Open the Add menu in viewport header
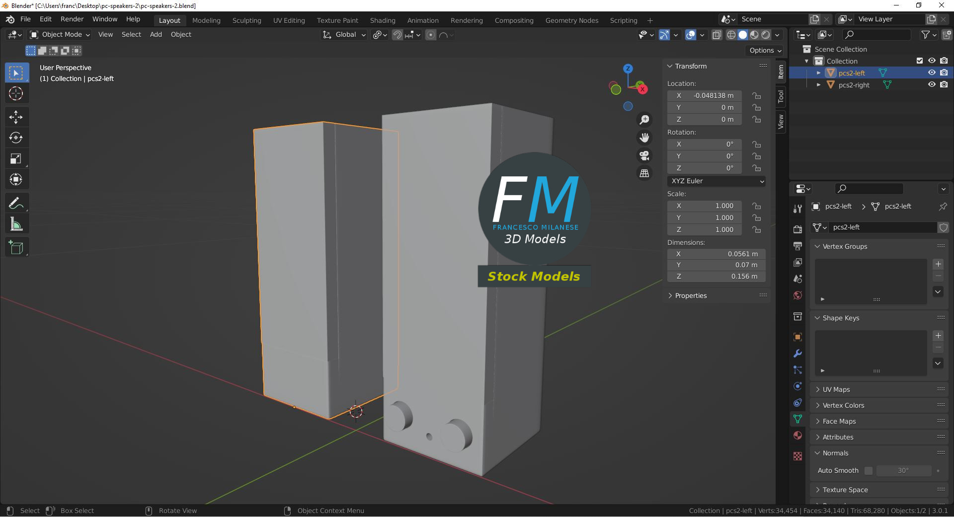954x517 pixels. click(156, 35)
